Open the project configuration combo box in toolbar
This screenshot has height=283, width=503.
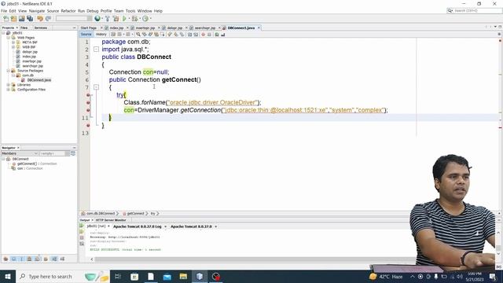(74, 19)
